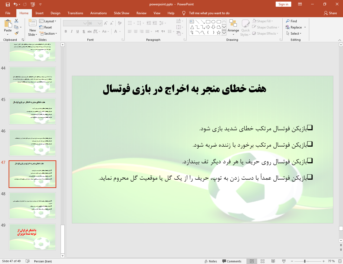The width and height of the screenshot is (343, 264).
Task: Open the Shape Outline dropdown
Action: [266, 27]
